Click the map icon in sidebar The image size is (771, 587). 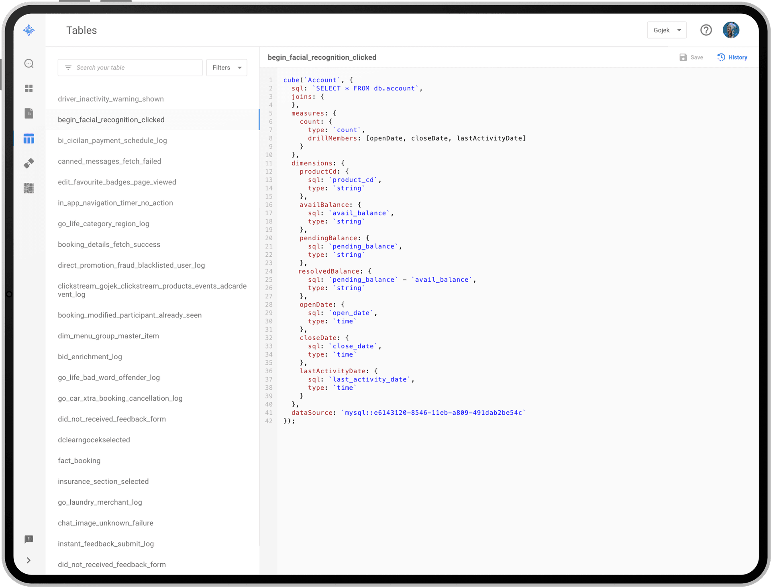[x=29, y=188]
